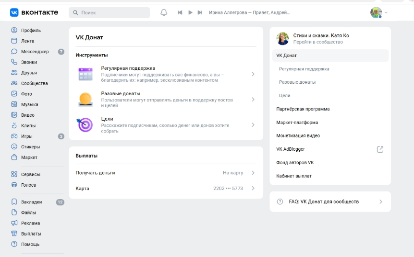Viewport: 414px width, 257px height.
Task: Click the Помощь question icon
Action: [14, 244]
